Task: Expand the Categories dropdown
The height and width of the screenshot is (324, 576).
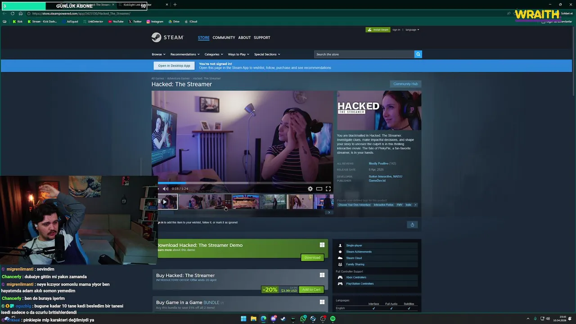Action: (214, 54)
